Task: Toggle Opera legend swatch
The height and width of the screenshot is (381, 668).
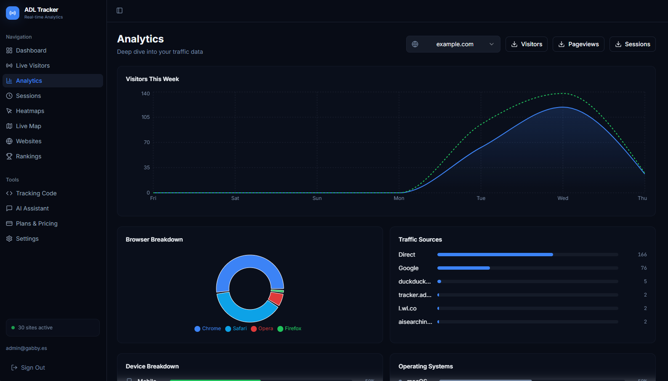Action: tap(254, 329)
